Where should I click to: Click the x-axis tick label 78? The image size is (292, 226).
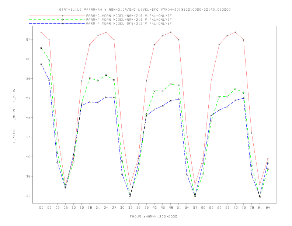[x=251, y=208]
